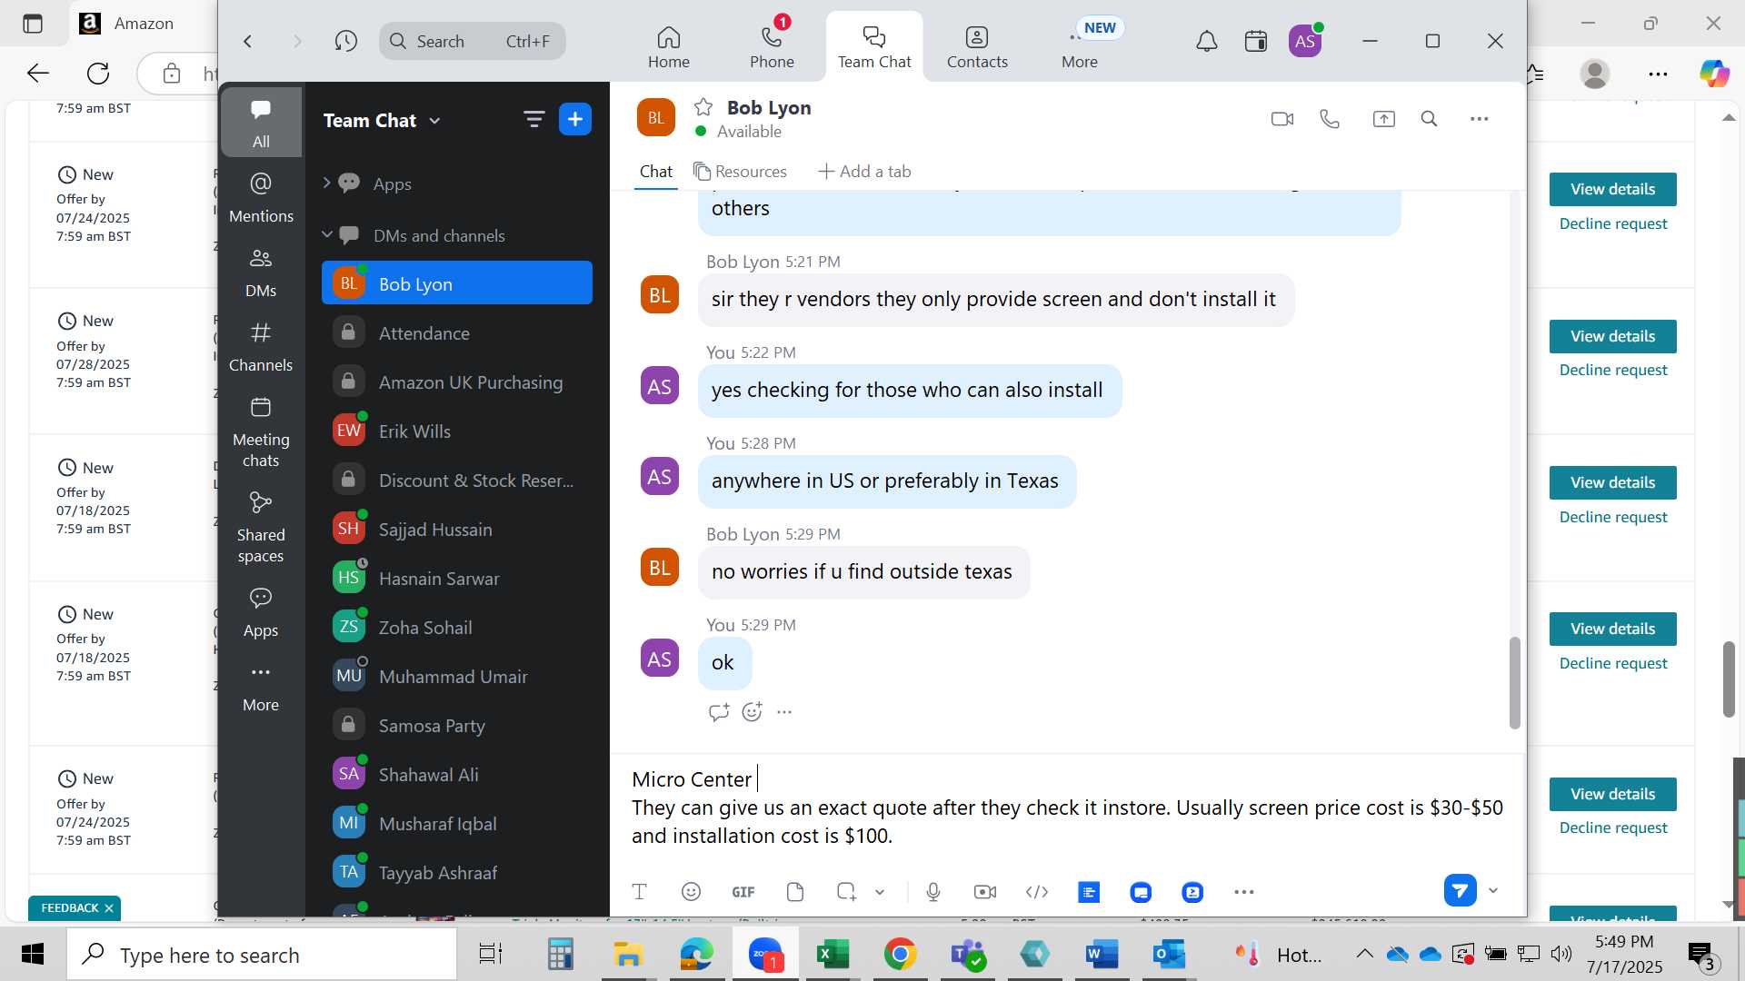The height and width of the screenshot is (981, 1745).
Task: Start a video meeting with Bob Lyon
Action: click(1281, 119)
